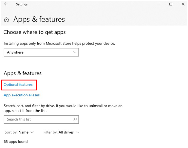Viewport: 188px width, 148px height.
Task: Minimize the Settings window
Action: tap(158, 4)
